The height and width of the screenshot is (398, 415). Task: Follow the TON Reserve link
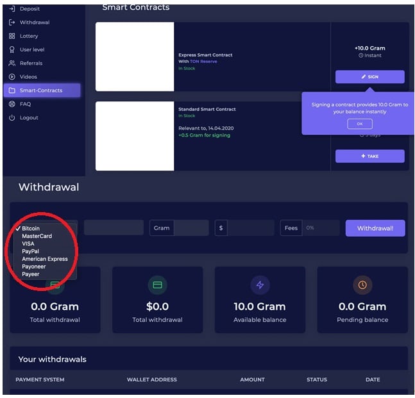coord(203,62)
